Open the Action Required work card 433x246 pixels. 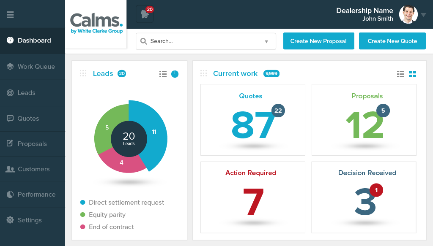(252, 197)
